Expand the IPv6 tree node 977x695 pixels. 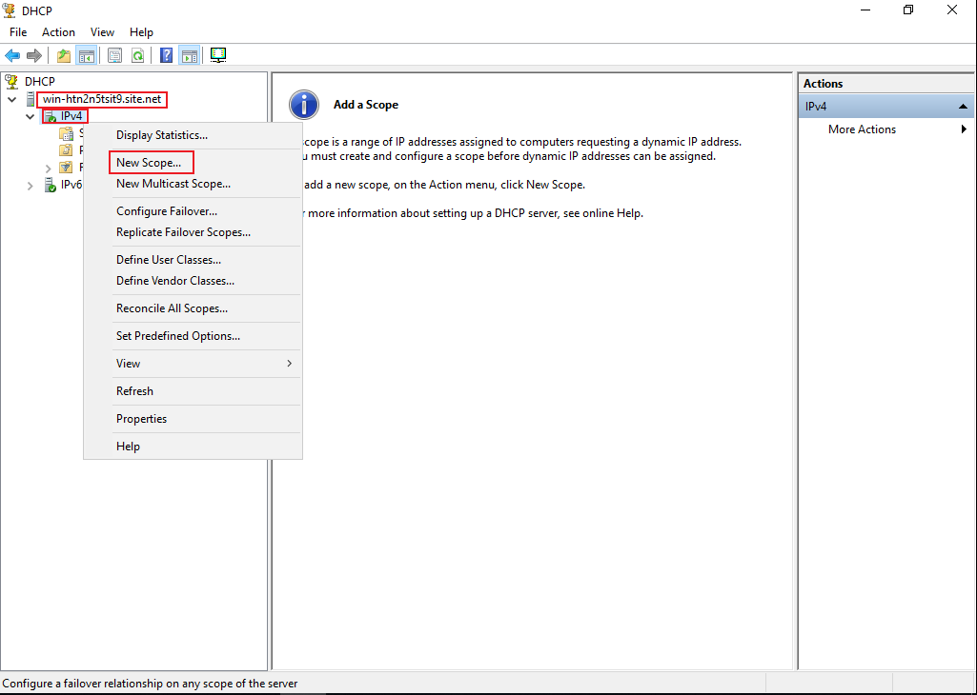(x=30, y=186)
